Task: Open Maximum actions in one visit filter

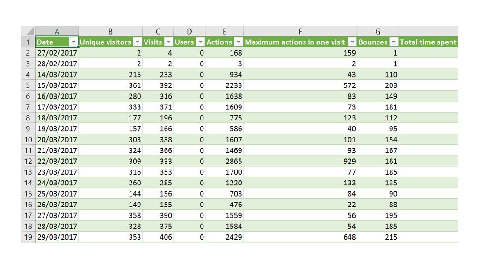Action: pyautogui.click(x=352, y=42)
